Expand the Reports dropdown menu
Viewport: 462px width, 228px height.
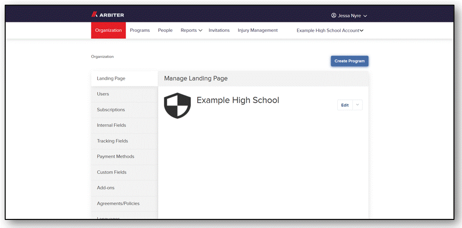coord(191,30)
